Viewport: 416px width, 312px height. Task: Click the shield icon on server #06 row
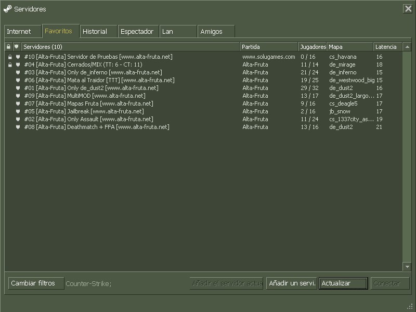click(18, 80)
